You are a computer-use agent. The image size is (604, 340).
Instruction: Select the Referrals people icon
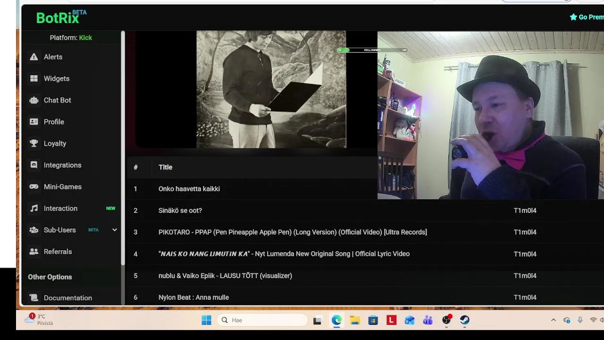34,252
